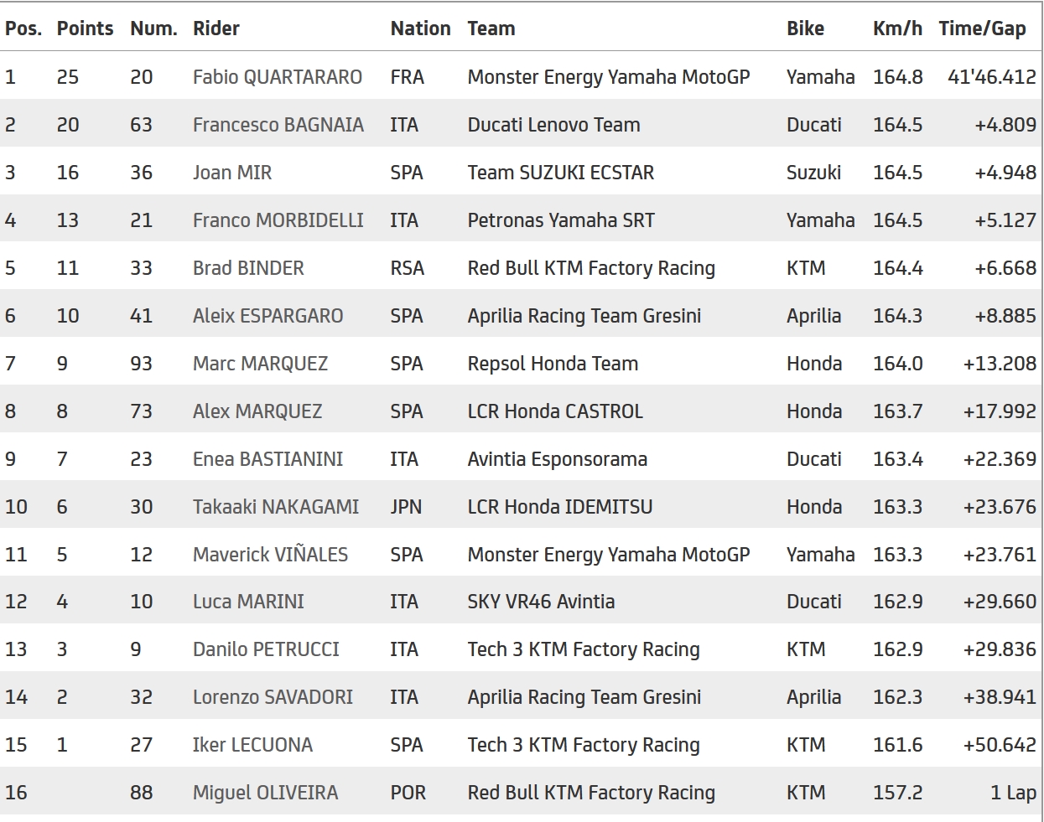Open Alex MARQUEZ rider link

257,411
